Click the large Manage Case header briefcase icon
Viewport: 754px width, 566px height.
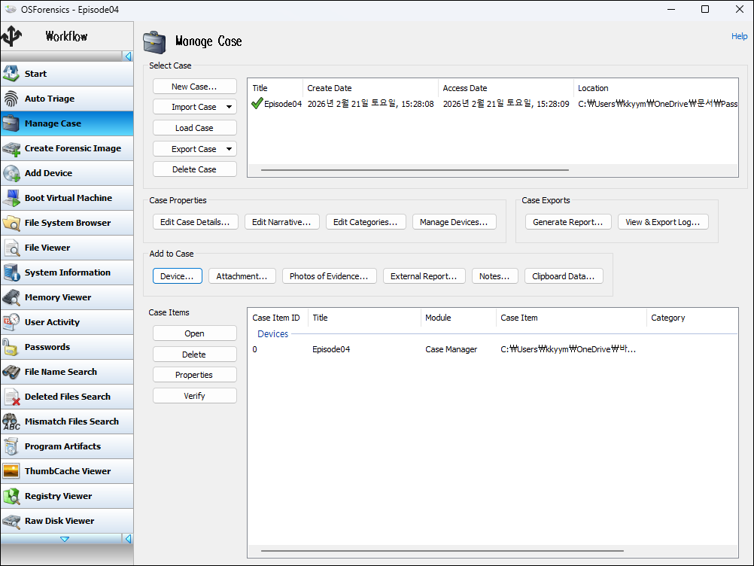(x=154, y=42)
